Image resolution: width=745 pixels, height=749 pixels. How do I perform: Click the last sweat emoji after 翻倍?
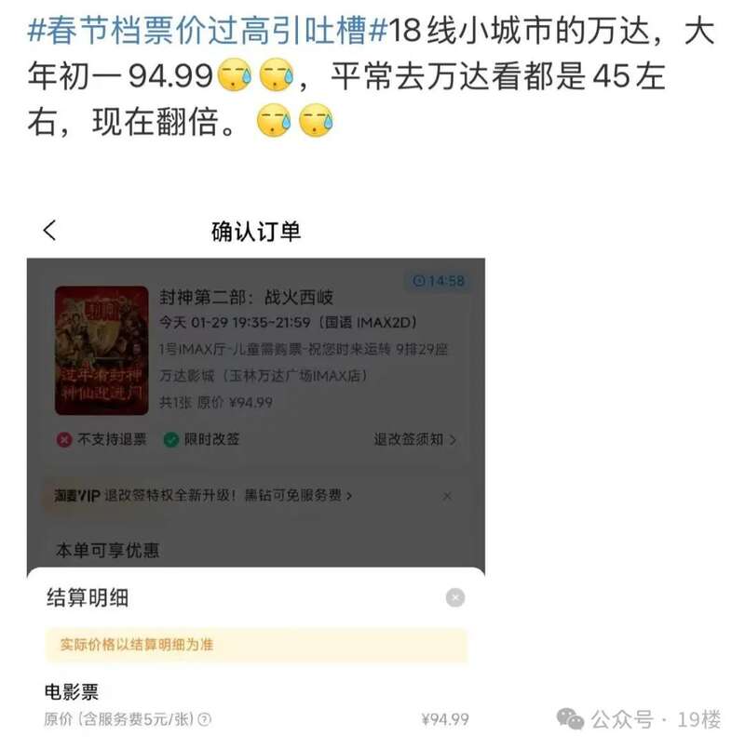pyautogui.click(x=316, y=120)
